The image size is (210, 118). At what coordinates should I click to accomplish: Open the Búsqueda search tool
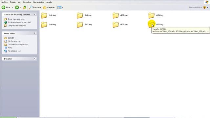[35, 7]
